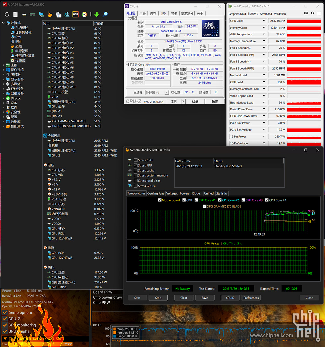Click the AIDA64 '64' app icon in title bar
Viewport: 325px width, 347px height.
tap(5, 4)
